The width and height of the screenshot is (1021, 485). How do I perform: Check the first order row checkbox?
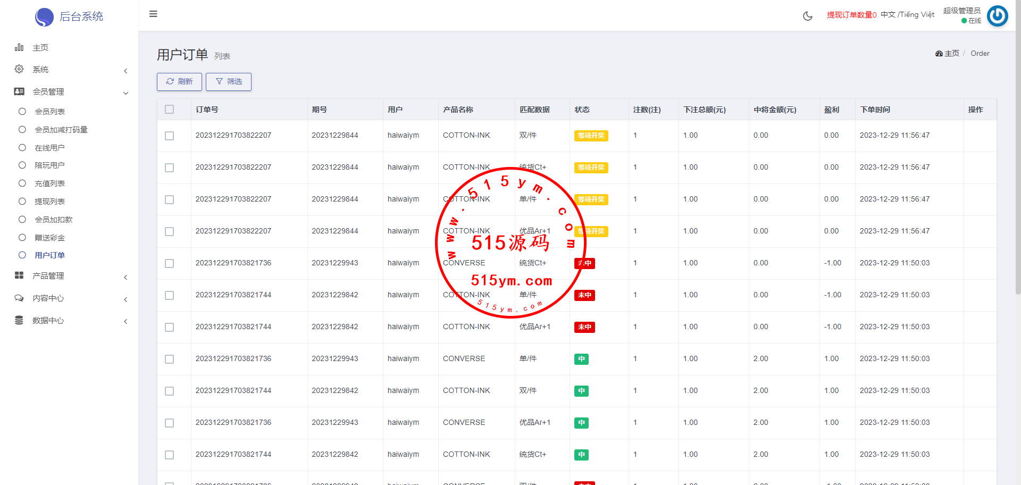[x=170, y=136]
